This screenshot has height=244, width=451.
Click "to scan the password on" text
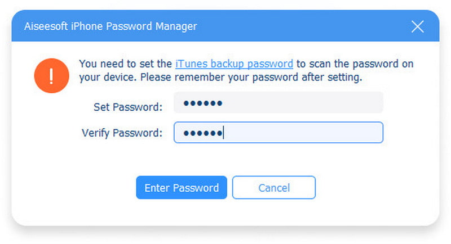click(x=354, y=64)
